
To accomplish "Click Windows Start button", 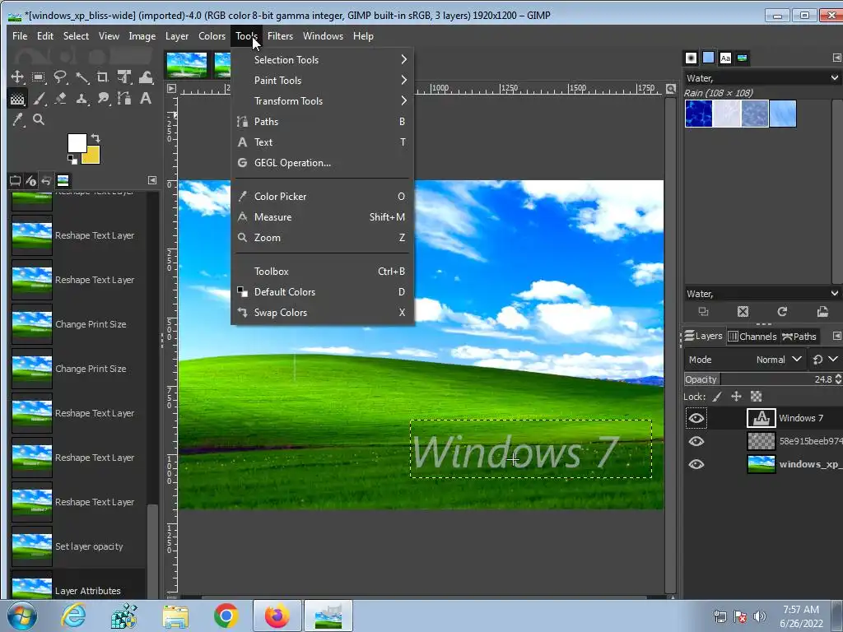I will point(22,616).
